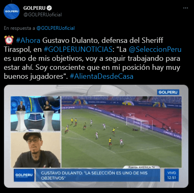Image resolution: width=194 pixels, height=193 pixels.
Task: Open the #GOLPERUNOTICIAS hashtag
Action: (78, 49)
